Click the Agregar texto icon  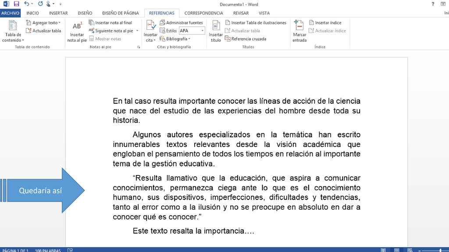(x=29, y=23)
